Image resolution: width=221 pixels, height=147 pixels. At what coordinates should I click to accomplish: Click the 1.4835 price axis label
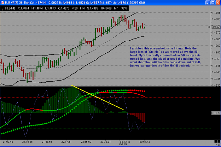[216, 79]
